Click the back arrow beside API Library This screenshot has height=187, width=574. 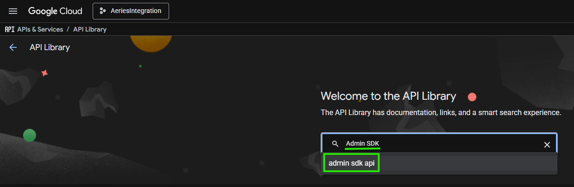pos(13,47)
